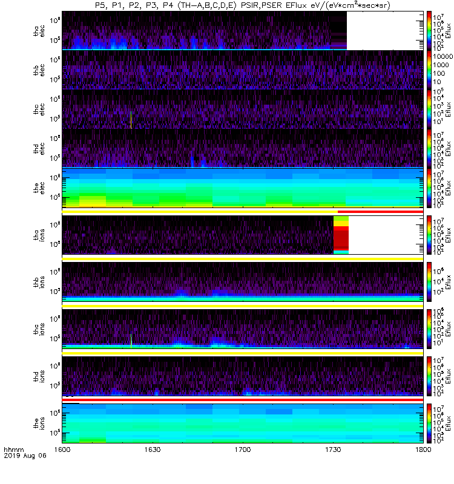Pick the color scale bar beside thd ions panel
The image size is (454, 484).
pyautogui.click(x=429, y=376)
